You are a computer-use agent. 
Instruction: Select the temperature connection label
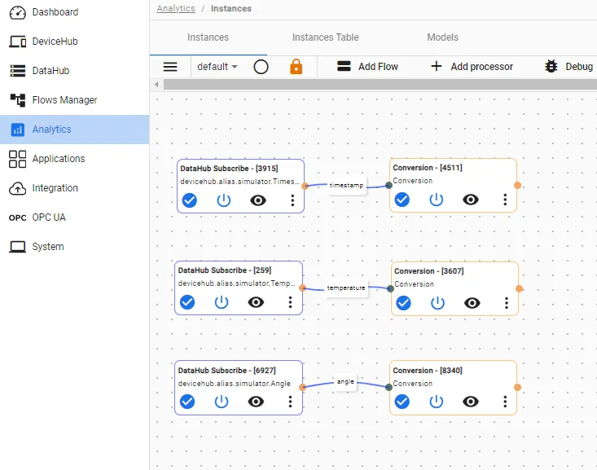[x=346, y=288]
